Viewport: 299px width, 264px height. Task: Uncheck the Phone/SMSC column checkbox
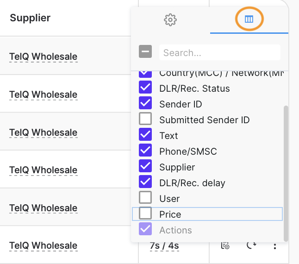(x=145, y=150)
